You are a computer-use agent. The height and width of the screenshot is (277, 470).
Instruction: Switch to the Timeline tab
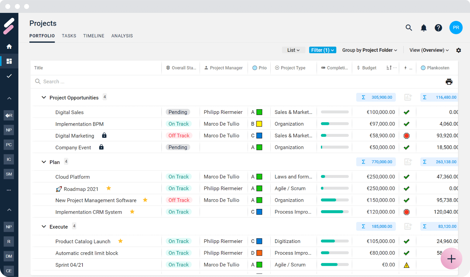[94, 36]
